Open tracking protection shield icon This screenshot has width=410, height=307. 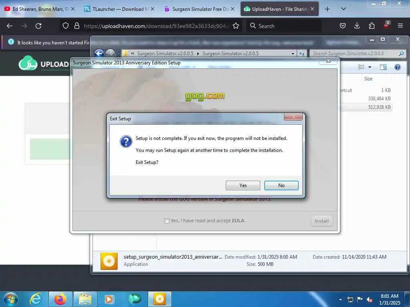(x=66, y=26)
